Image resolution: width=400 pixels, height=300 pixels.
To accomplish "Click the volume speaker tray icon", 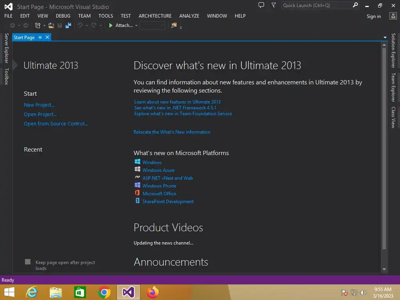I will (363, 292).
